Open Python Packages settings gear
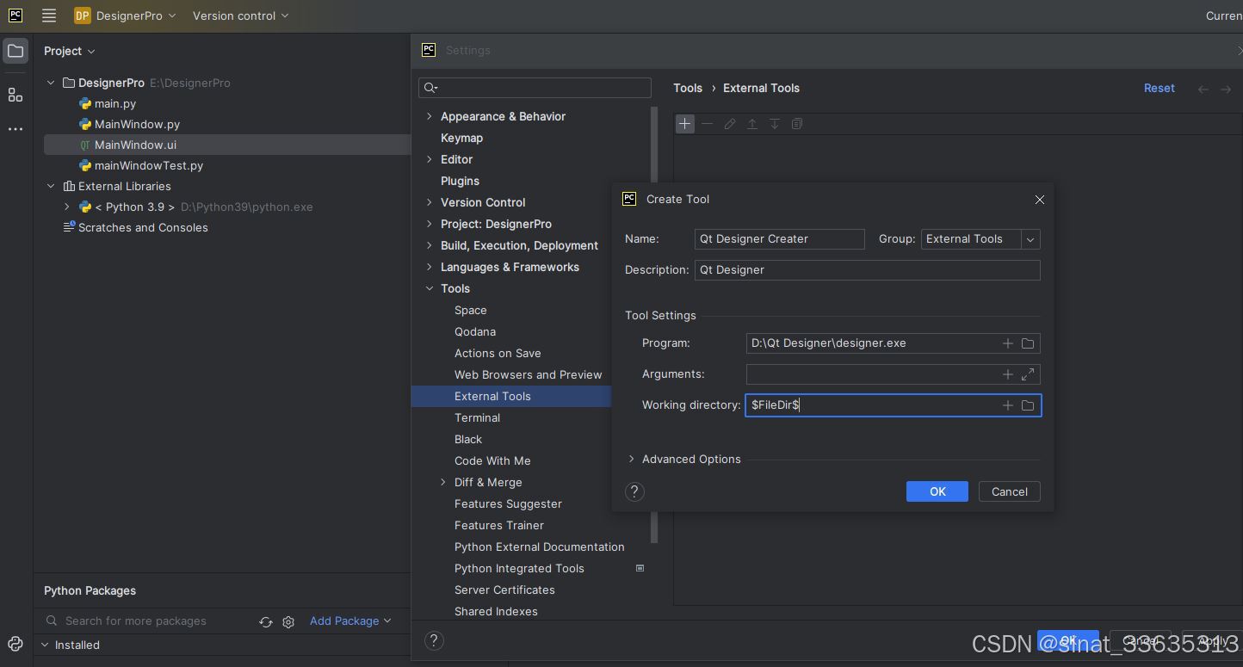Image resolution: width=1243 pixels, height=667 pixels. [288, 621]
